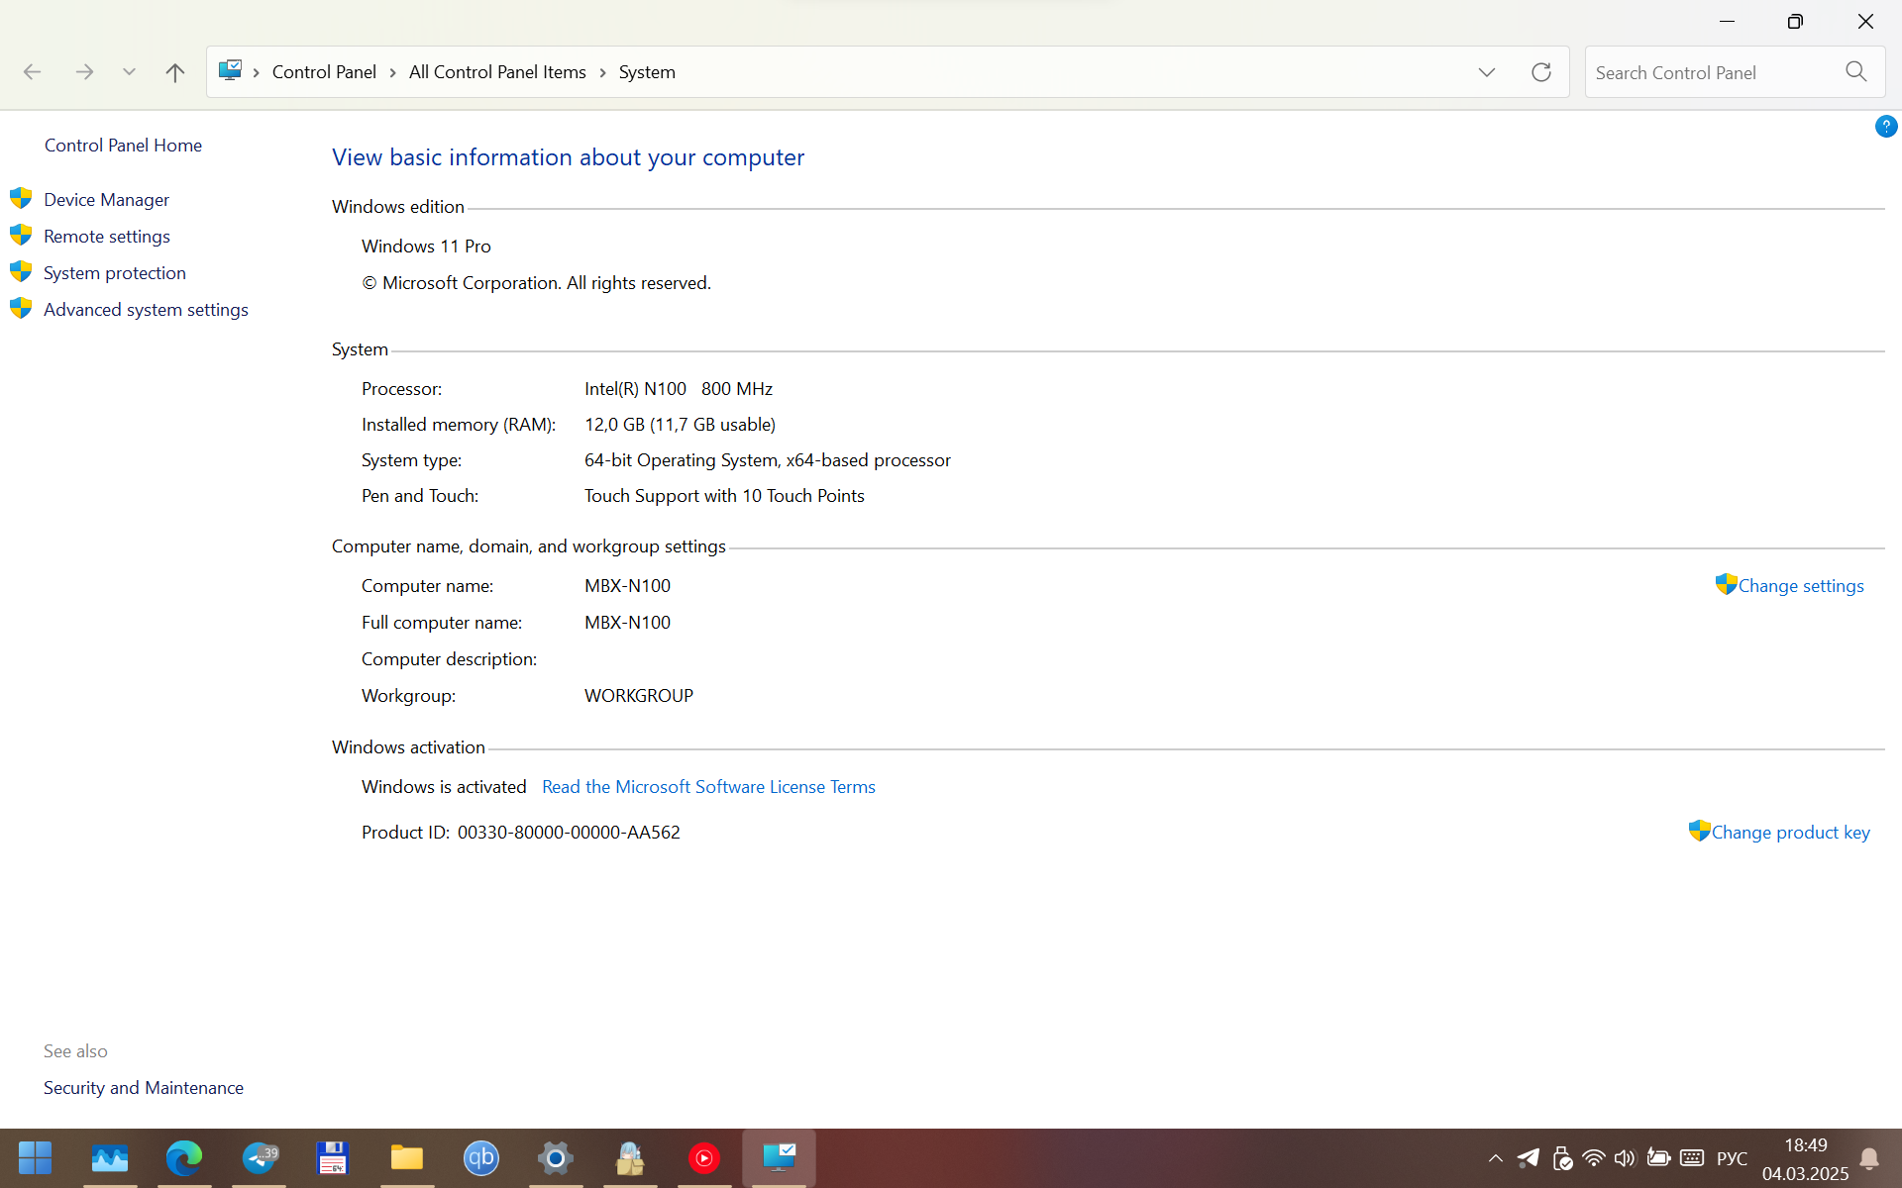Click the System control panel taskbar icon
Image resolution: width=1902 pixels, height=1188 pixels.
pos(779,1157)
